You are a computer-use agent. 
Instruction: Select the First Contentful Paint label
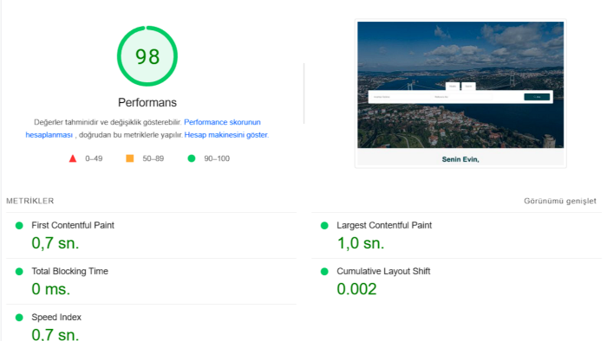(x=73, y=225)
